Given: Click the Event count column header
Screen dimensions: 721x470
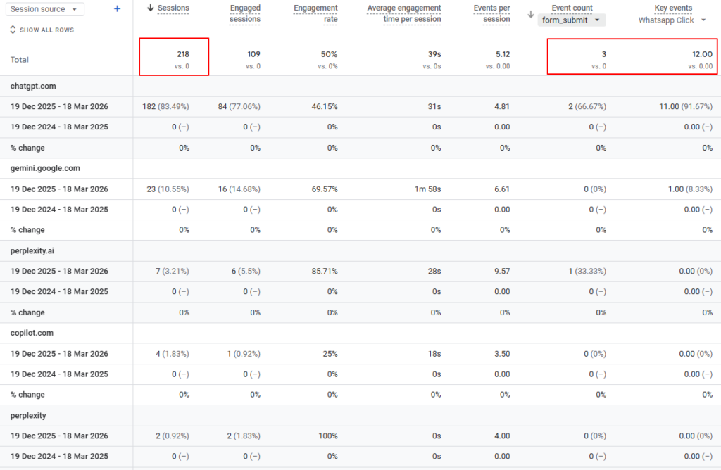Looking at the screenshot, I should (x=572, y=8).
